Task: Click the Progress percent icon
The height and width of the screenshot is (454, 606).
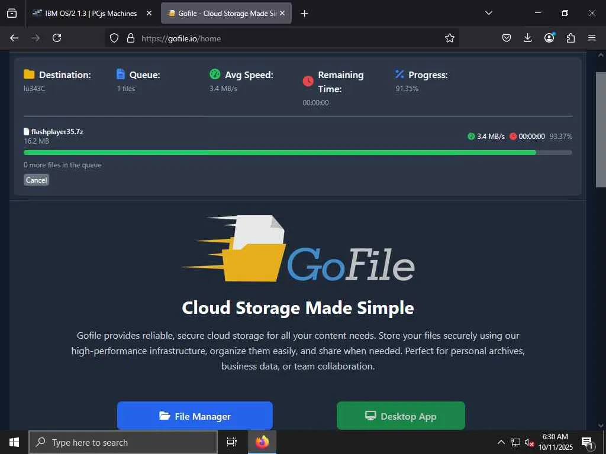Action: coord(399,74)
